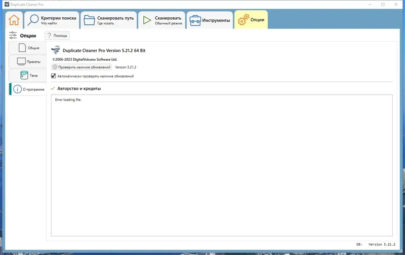The width and height of the screenshot is (405, 255).
Task: Click the paint bucket icon next to Тема
Action: (24, 75)
